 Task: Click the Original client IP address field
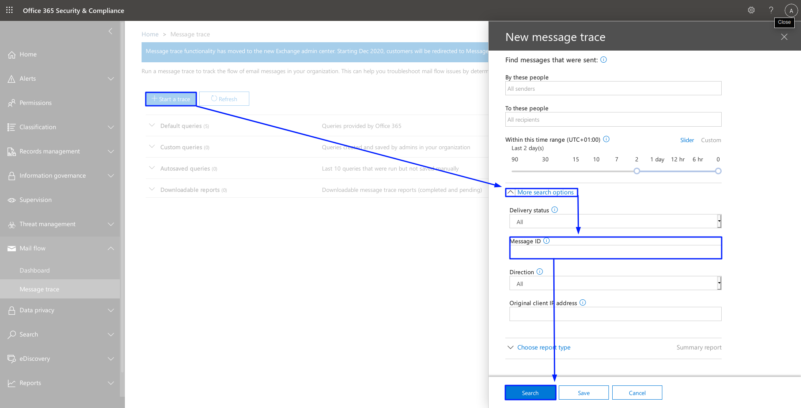(x=615, y=314)
